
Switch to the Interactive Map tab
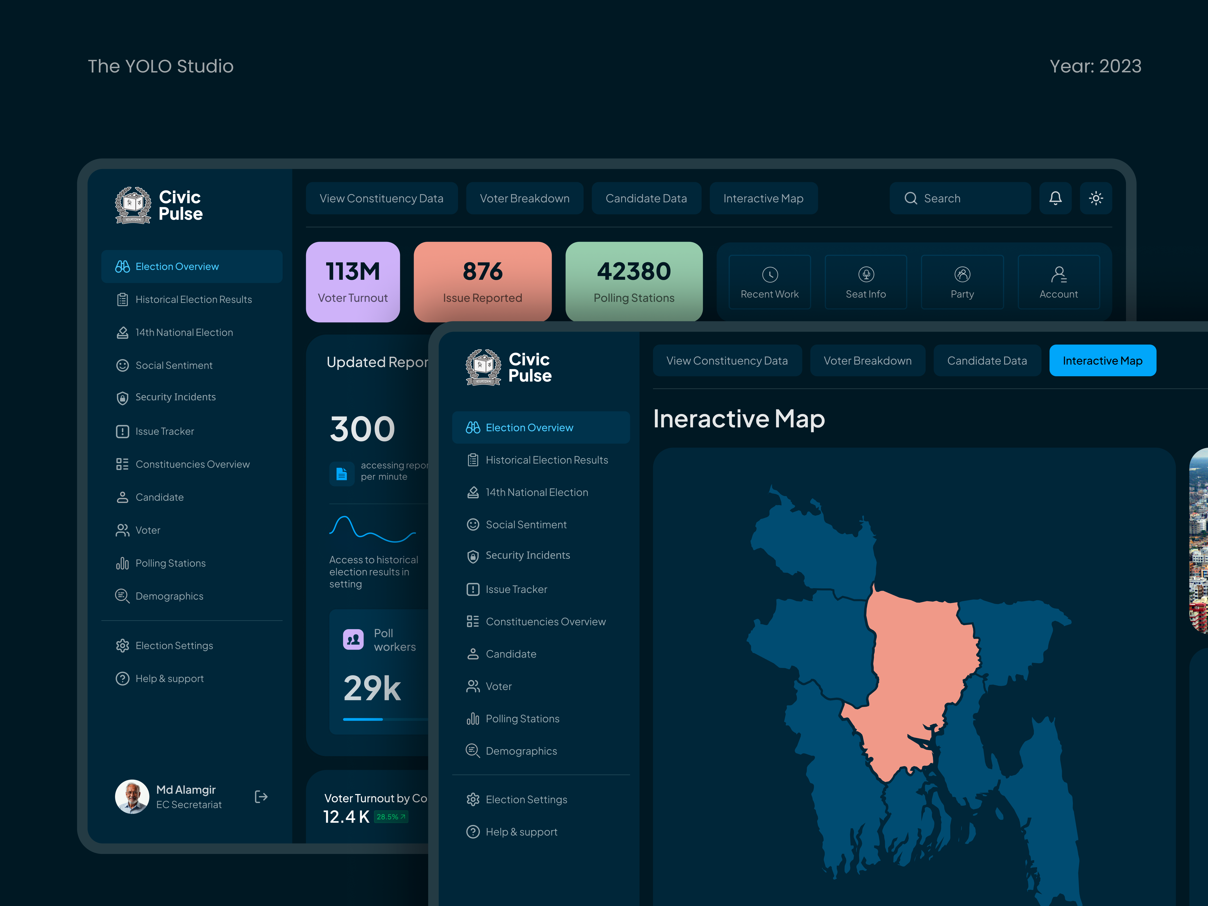[1103, 360]
